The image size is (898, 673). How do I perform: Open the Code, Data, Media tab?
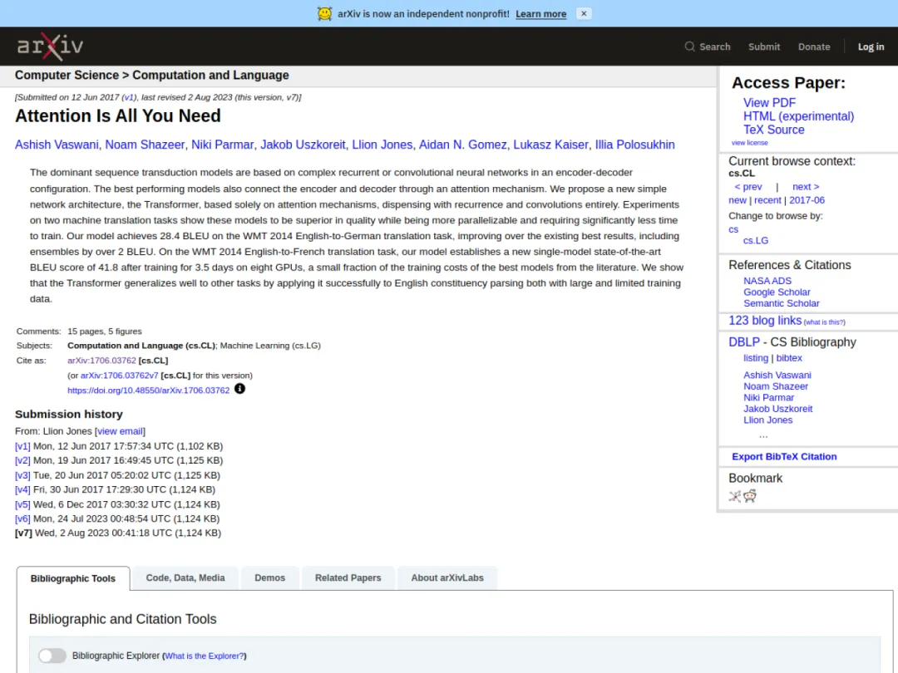pos(185,578)
